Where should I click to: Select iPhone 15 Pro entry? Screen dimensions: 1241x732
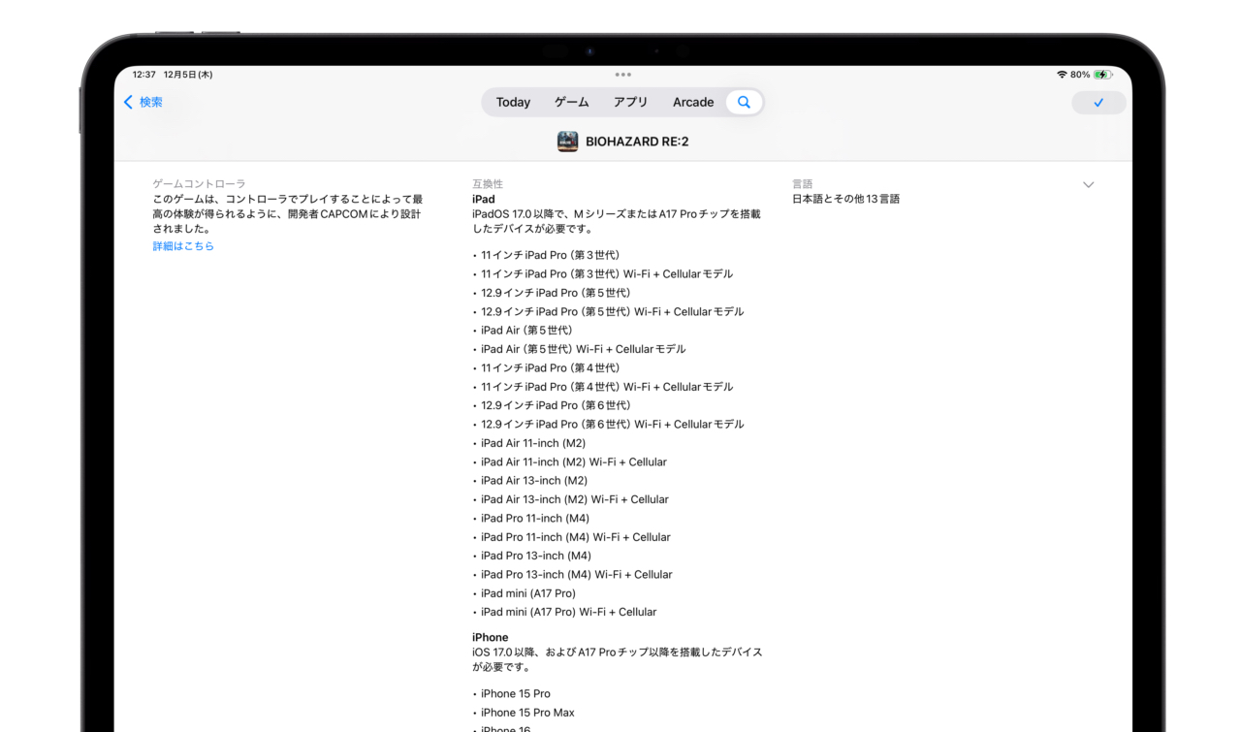coord(516,693)
